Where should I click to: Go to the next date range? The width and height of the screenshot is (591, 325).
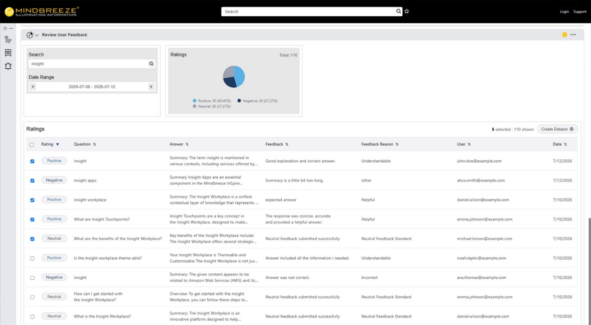tap(151, 87)
